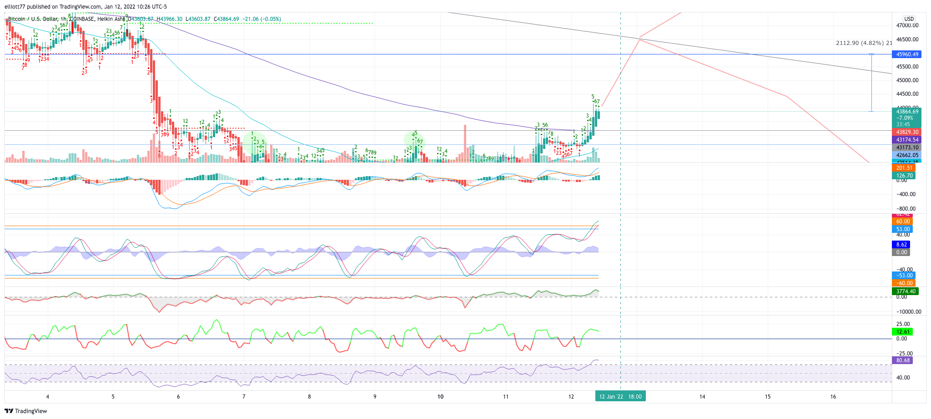The height and width of the screenshot is (419, 931).
Task: Click date 7 on the time axis
Action: click(244, 397)
